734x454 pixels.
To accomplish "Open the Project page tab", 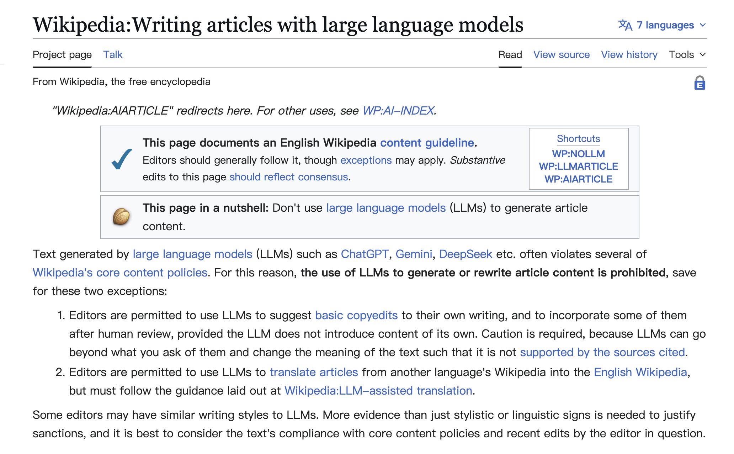I will 62,54.
